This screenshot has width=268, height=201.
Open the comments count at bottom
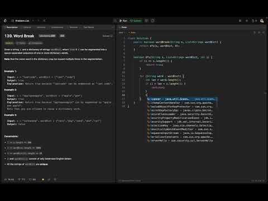click(x=32, y=179)
